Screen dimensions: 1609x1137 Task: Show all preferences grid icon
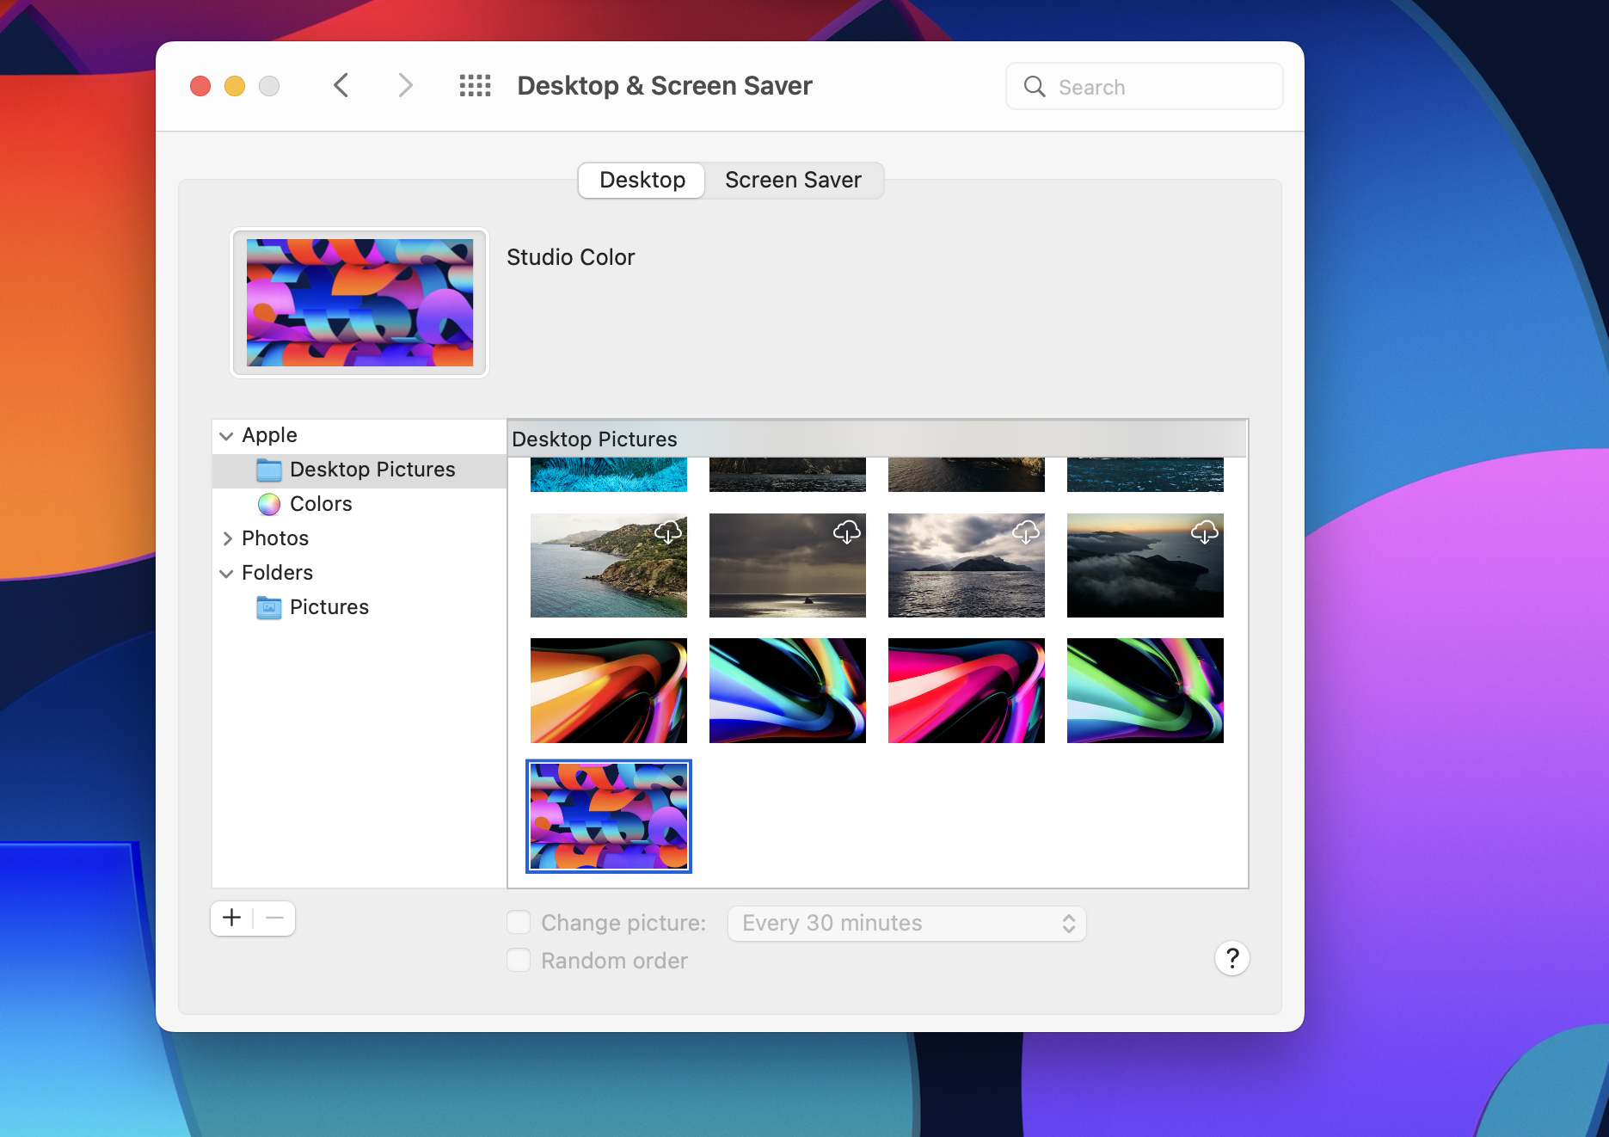click(x=475, y=85)
